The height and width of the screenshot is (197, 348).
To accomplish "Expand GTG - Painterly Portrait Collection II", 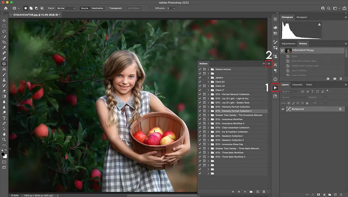I will pyautogui.click(x=208, y=111).
